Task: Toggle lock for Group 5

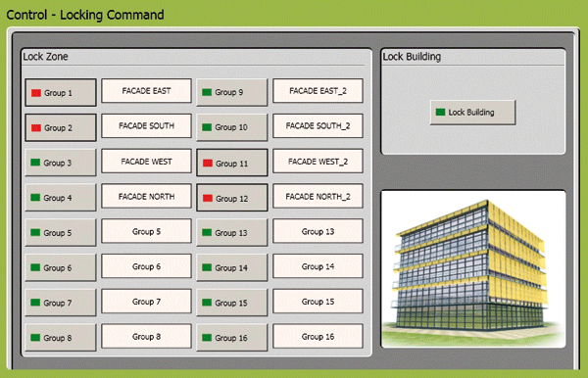Action: click(x=61, y=233)
